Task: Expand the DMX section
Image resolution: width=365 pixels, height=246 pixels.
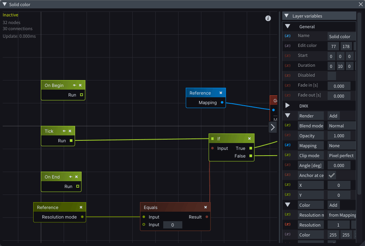Action: tap(288, 106)
